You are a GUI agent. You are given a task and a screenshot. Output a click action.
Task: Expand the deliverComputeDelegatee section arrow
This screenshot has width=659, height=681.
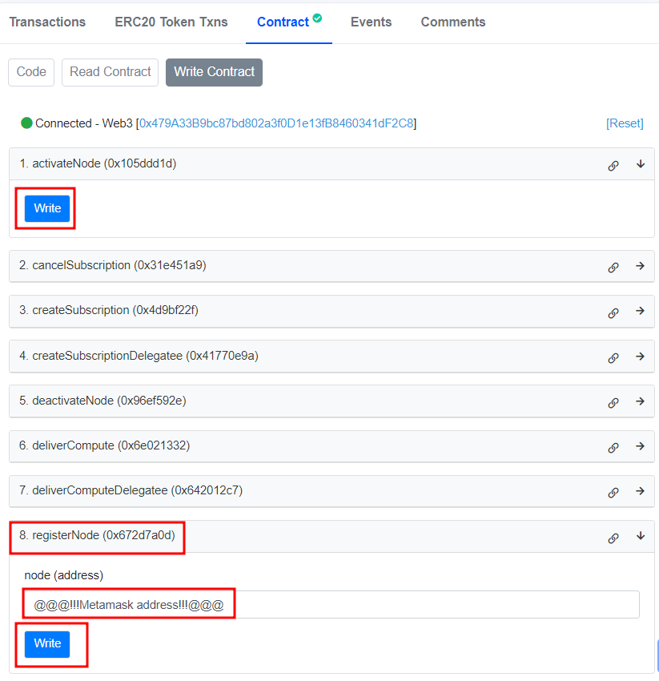tap(640, 491)
